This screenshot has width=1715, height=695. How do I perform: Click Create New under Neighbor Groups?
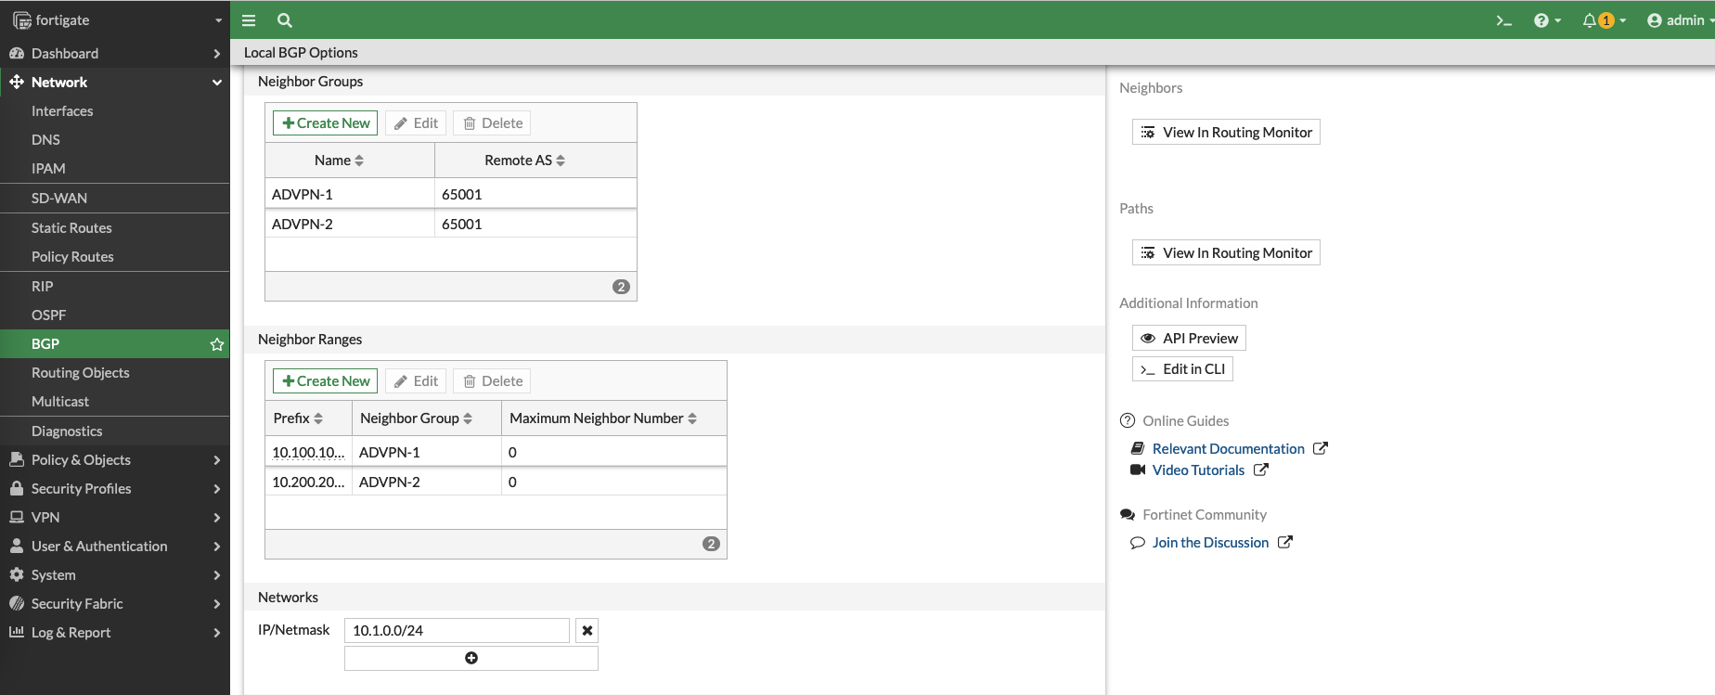(x=326, y=123)
